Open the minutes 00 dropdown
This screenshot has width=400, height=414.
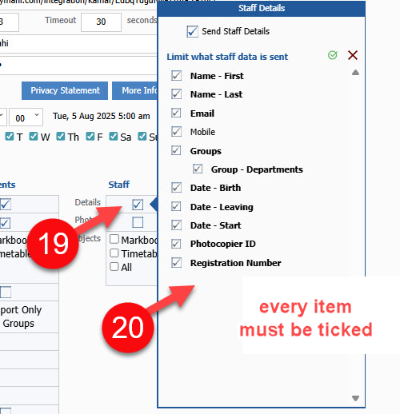[x=26, y=117]
